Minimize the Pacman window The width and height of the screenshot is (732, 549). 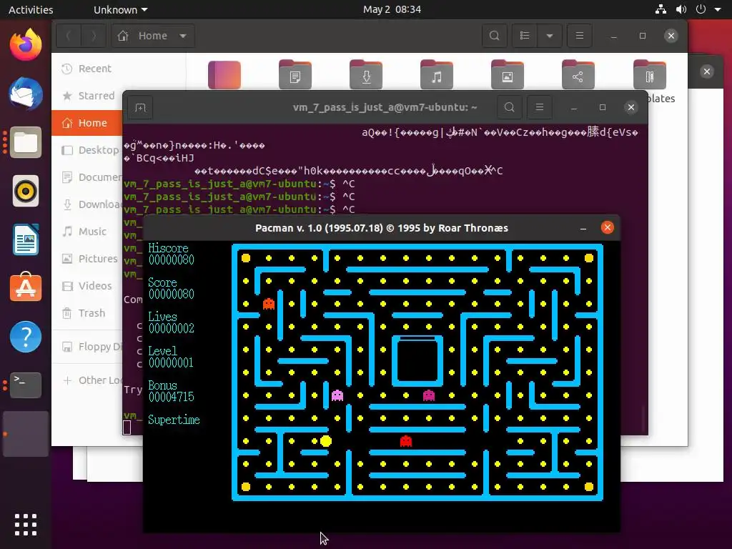click(583, 228)
